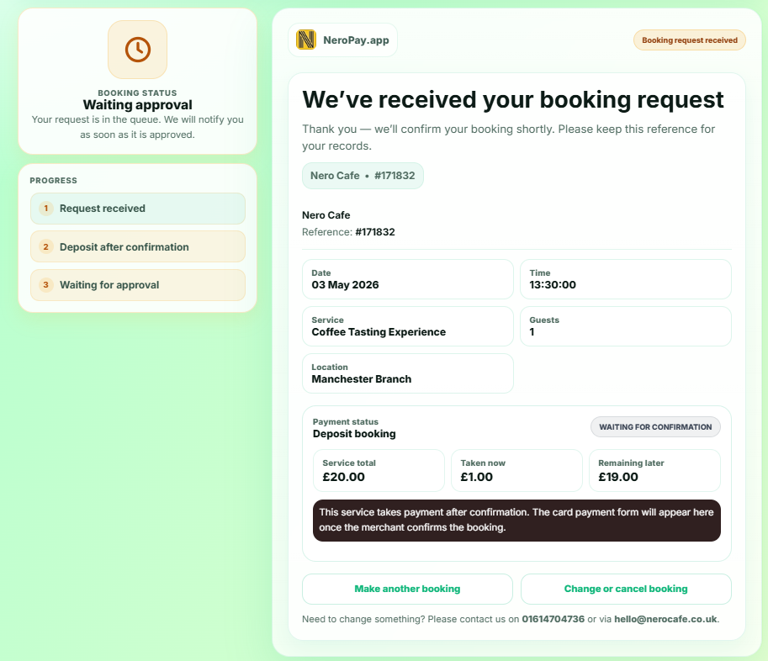Click the Nero Cafe #171832 reference chip
The height and width of the screenshot is (661, 768).
[x=363, y=176]
